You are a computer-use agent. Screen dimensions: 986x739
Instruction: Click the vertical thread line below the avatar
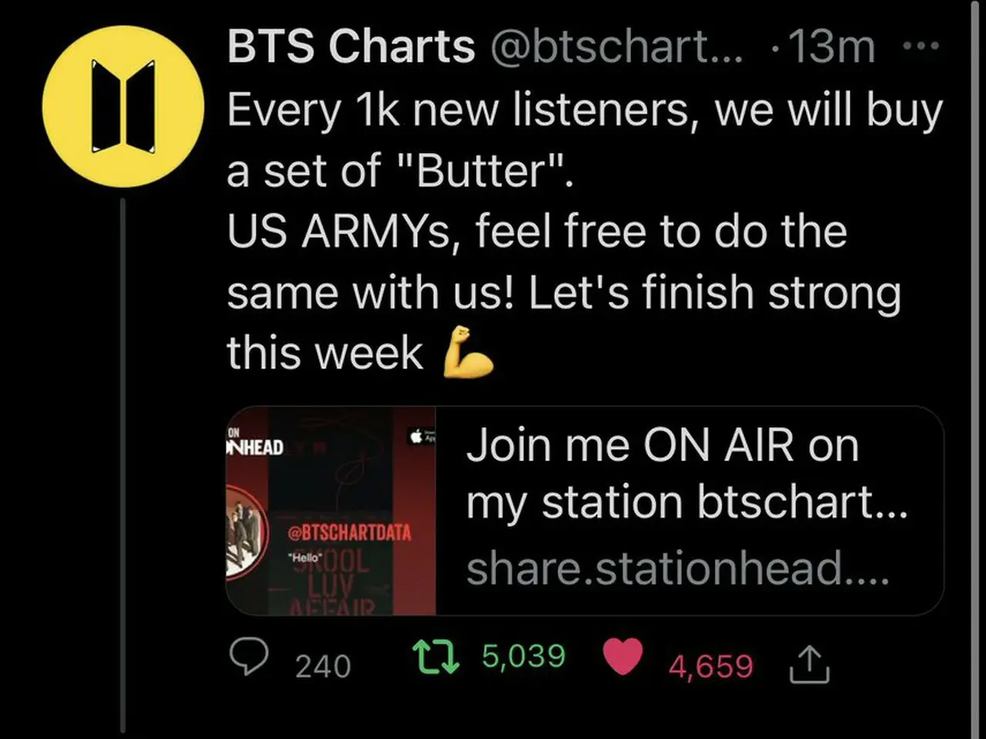[122, 466]
